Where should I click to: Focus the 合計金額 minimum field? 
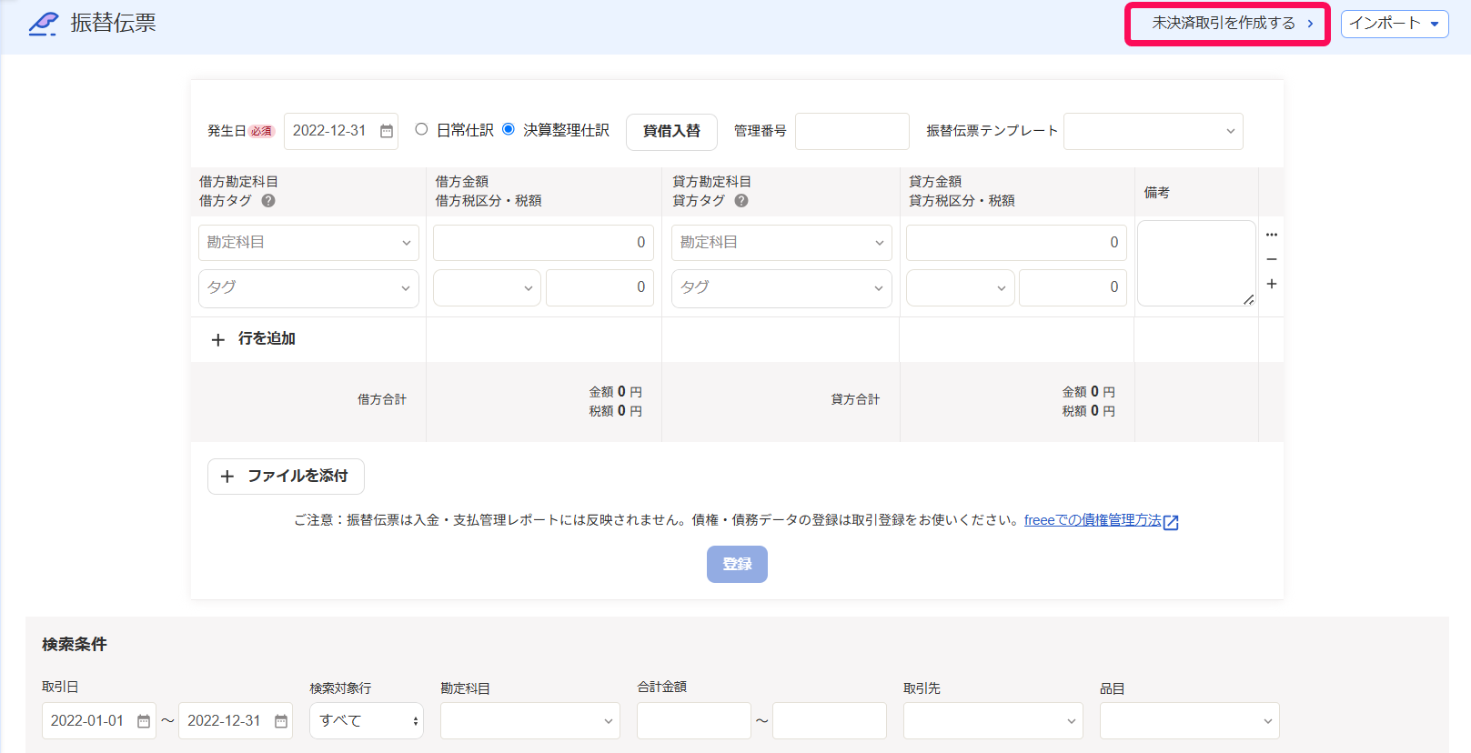pos(694,721)
